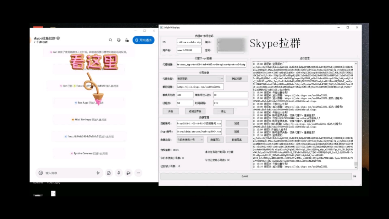
Task: Click the Skype账号 file path field
Action: click(199, 132)
